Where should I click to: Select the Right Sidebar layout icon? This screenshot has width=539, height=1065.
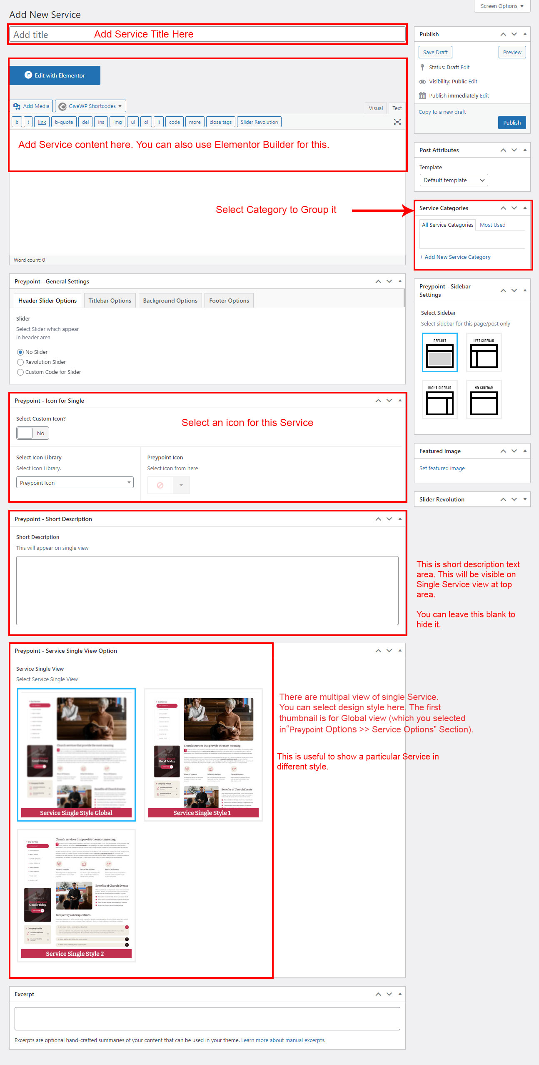click(439, 400)
